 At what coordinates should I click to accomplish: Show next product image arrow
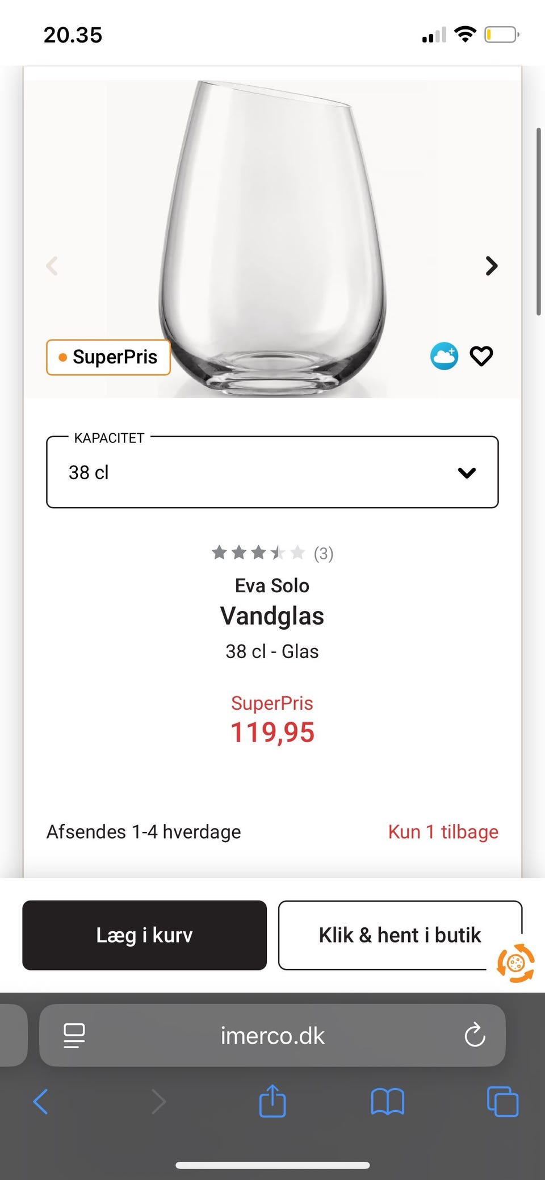[492, 266]
